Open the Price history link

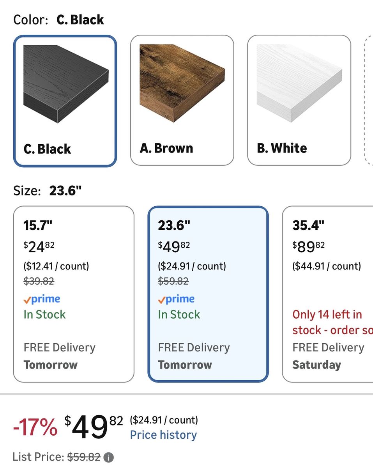(x=163, y=435)
